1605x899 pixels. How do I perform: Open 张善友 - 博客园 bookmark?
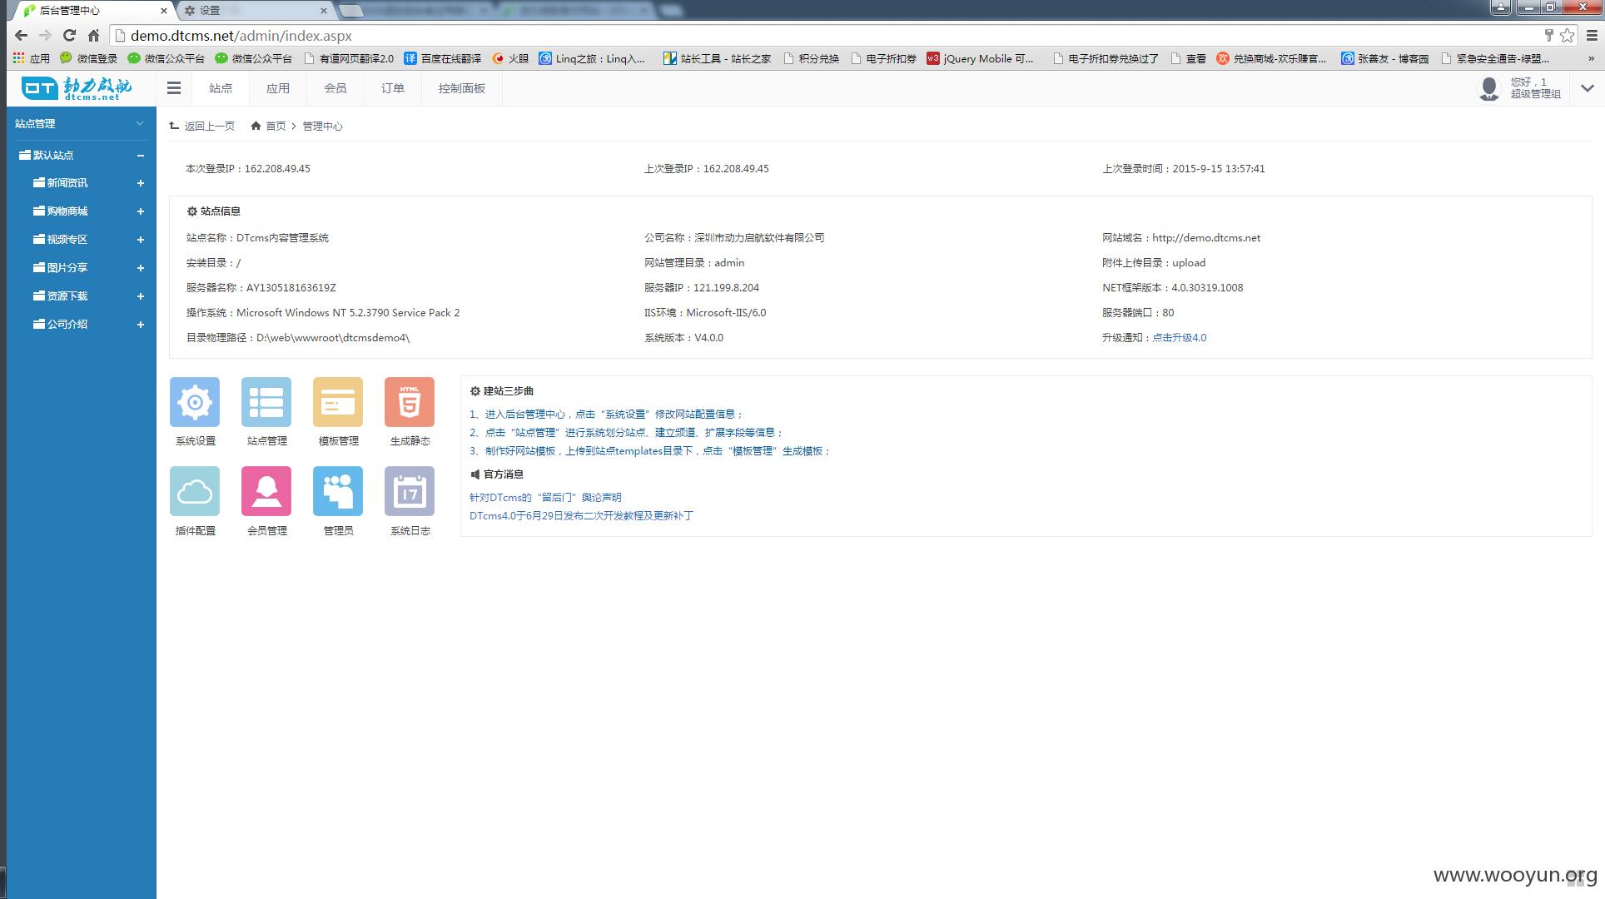pyautogui.click(x=1385, y=58)
